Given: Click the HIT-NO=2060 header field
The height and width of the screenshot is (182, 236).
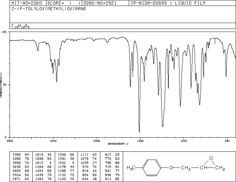Looking at the screenshot, I should pyautogui.click(x=27, y=3).
